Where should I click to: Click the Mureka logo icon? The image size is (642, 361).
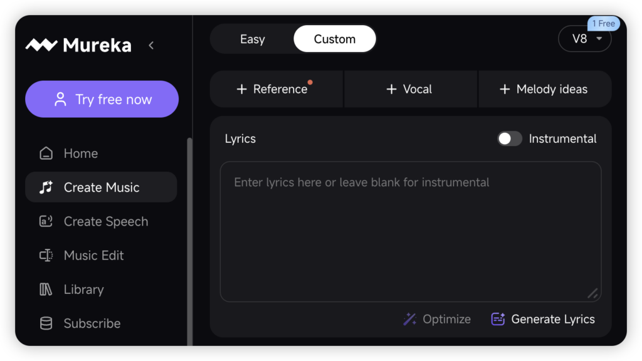pyautogui.click(x=41, y=45)
